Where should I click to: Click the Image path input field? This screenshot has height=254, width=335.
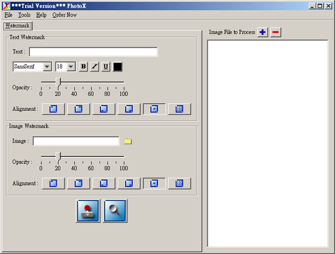[x=76, y=141]
